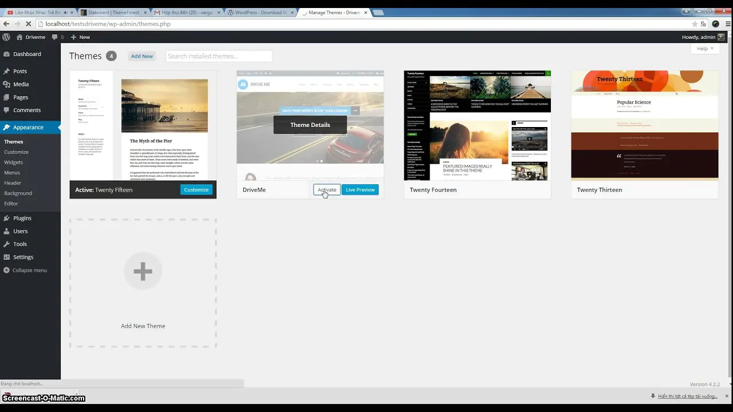The height and width of the screenshot is (412, 733).
Task: Open Theme Details for DriveMe
Action: tap(310, 125)
